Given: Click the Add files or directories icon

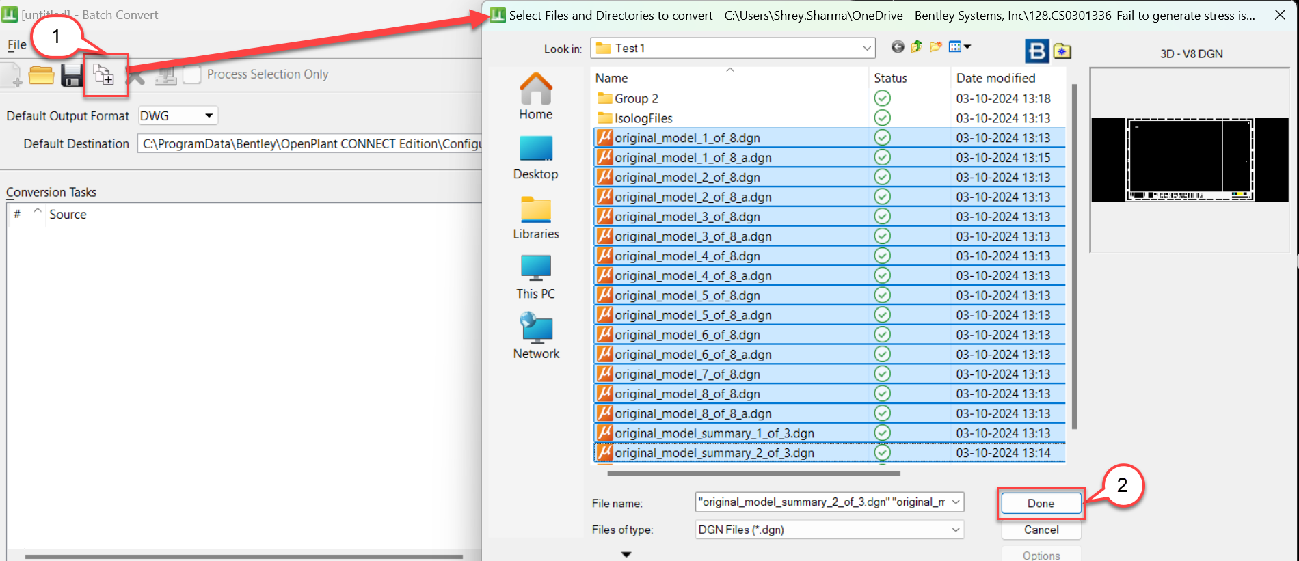Looking at the screenshot, I should click(104, 74).
